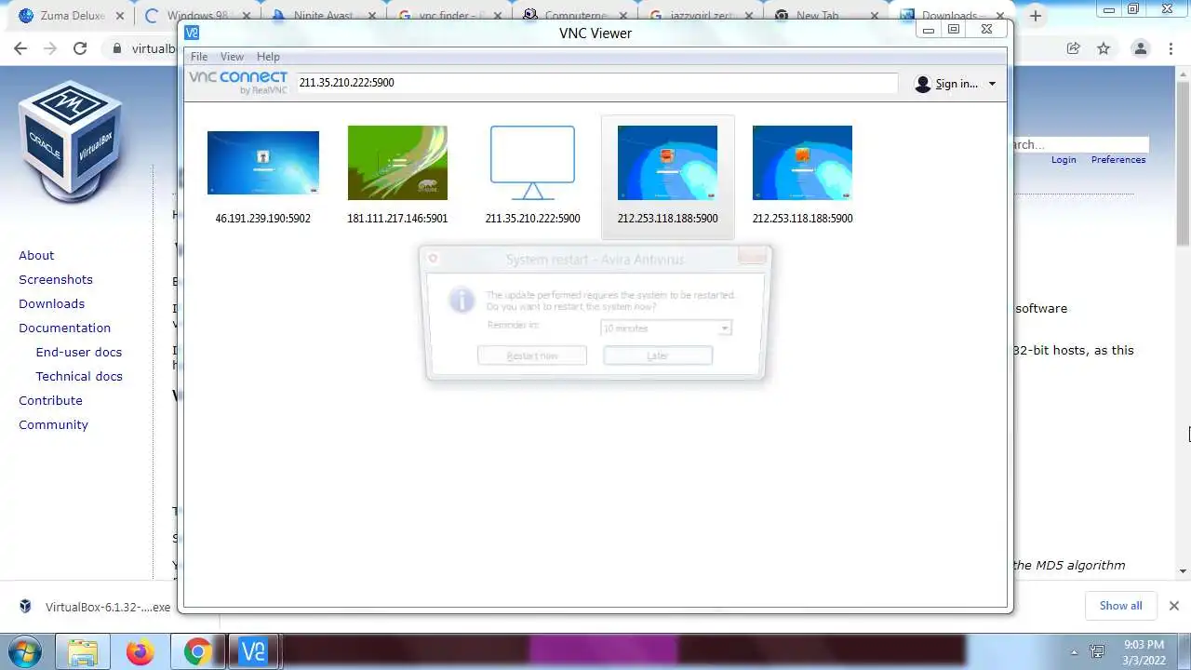Switch to VNC Viewer in the taskbar

tap(253, 651)
